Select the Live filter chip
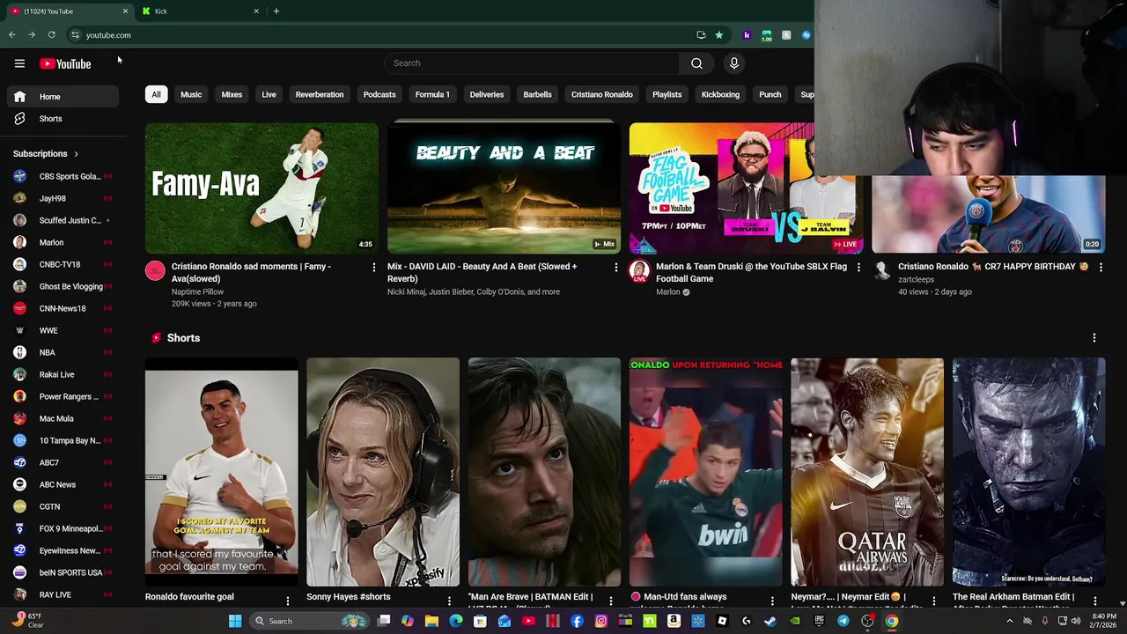 click(269, 94)
